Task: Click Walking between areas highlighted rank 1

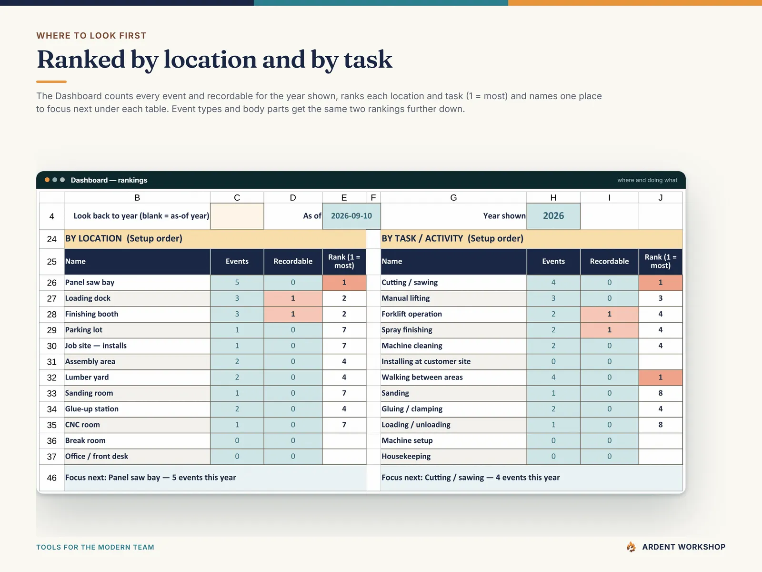Action: tap(661, 377)
